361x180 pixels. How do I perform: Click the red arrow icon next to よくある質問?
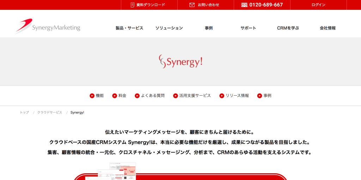pos(137,96)
